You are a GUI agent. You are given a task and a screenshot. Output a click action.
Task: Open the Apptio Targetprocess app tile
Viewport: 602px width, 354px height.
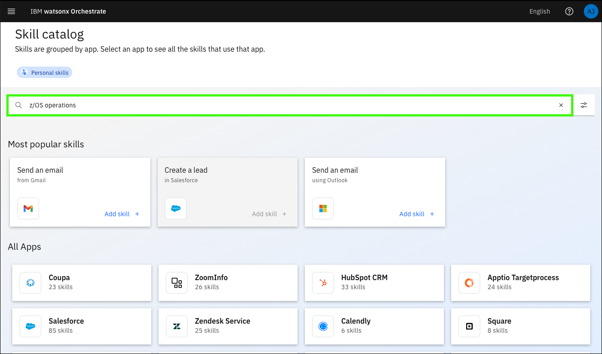(520, 282)
